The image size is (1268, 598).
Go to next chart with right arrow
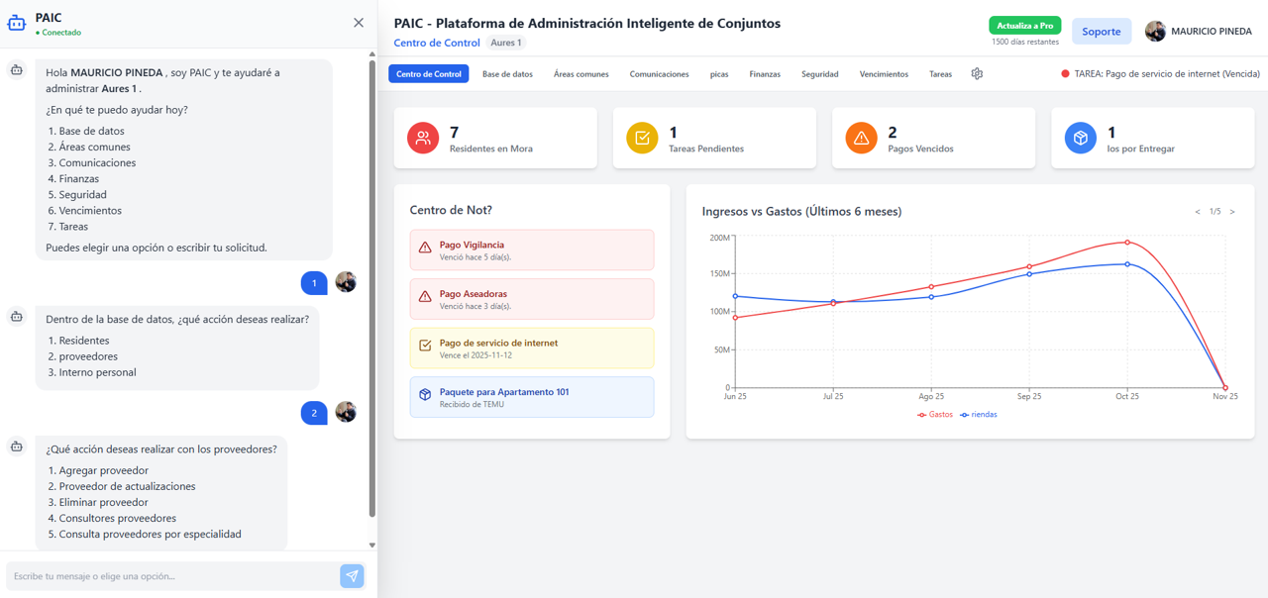click(1232, 212)
